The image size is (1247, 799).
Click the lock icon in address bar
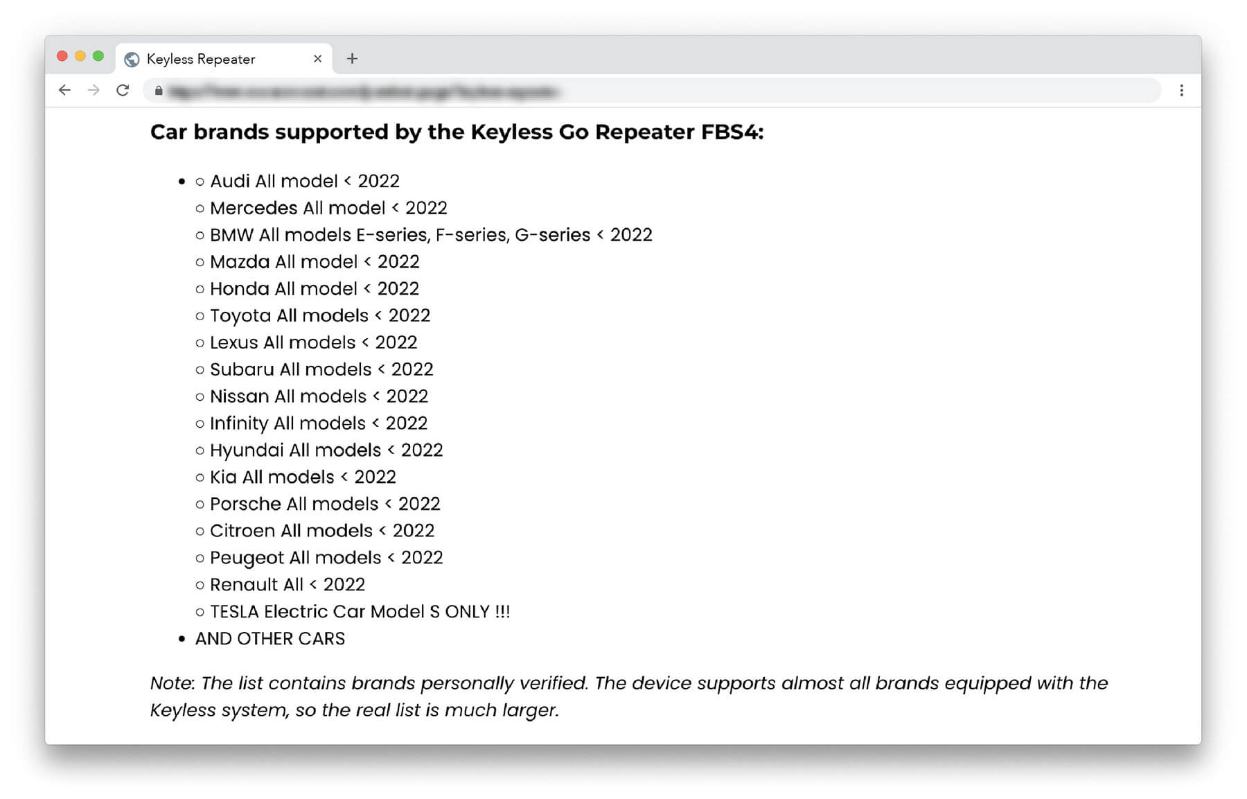[159, 91]
